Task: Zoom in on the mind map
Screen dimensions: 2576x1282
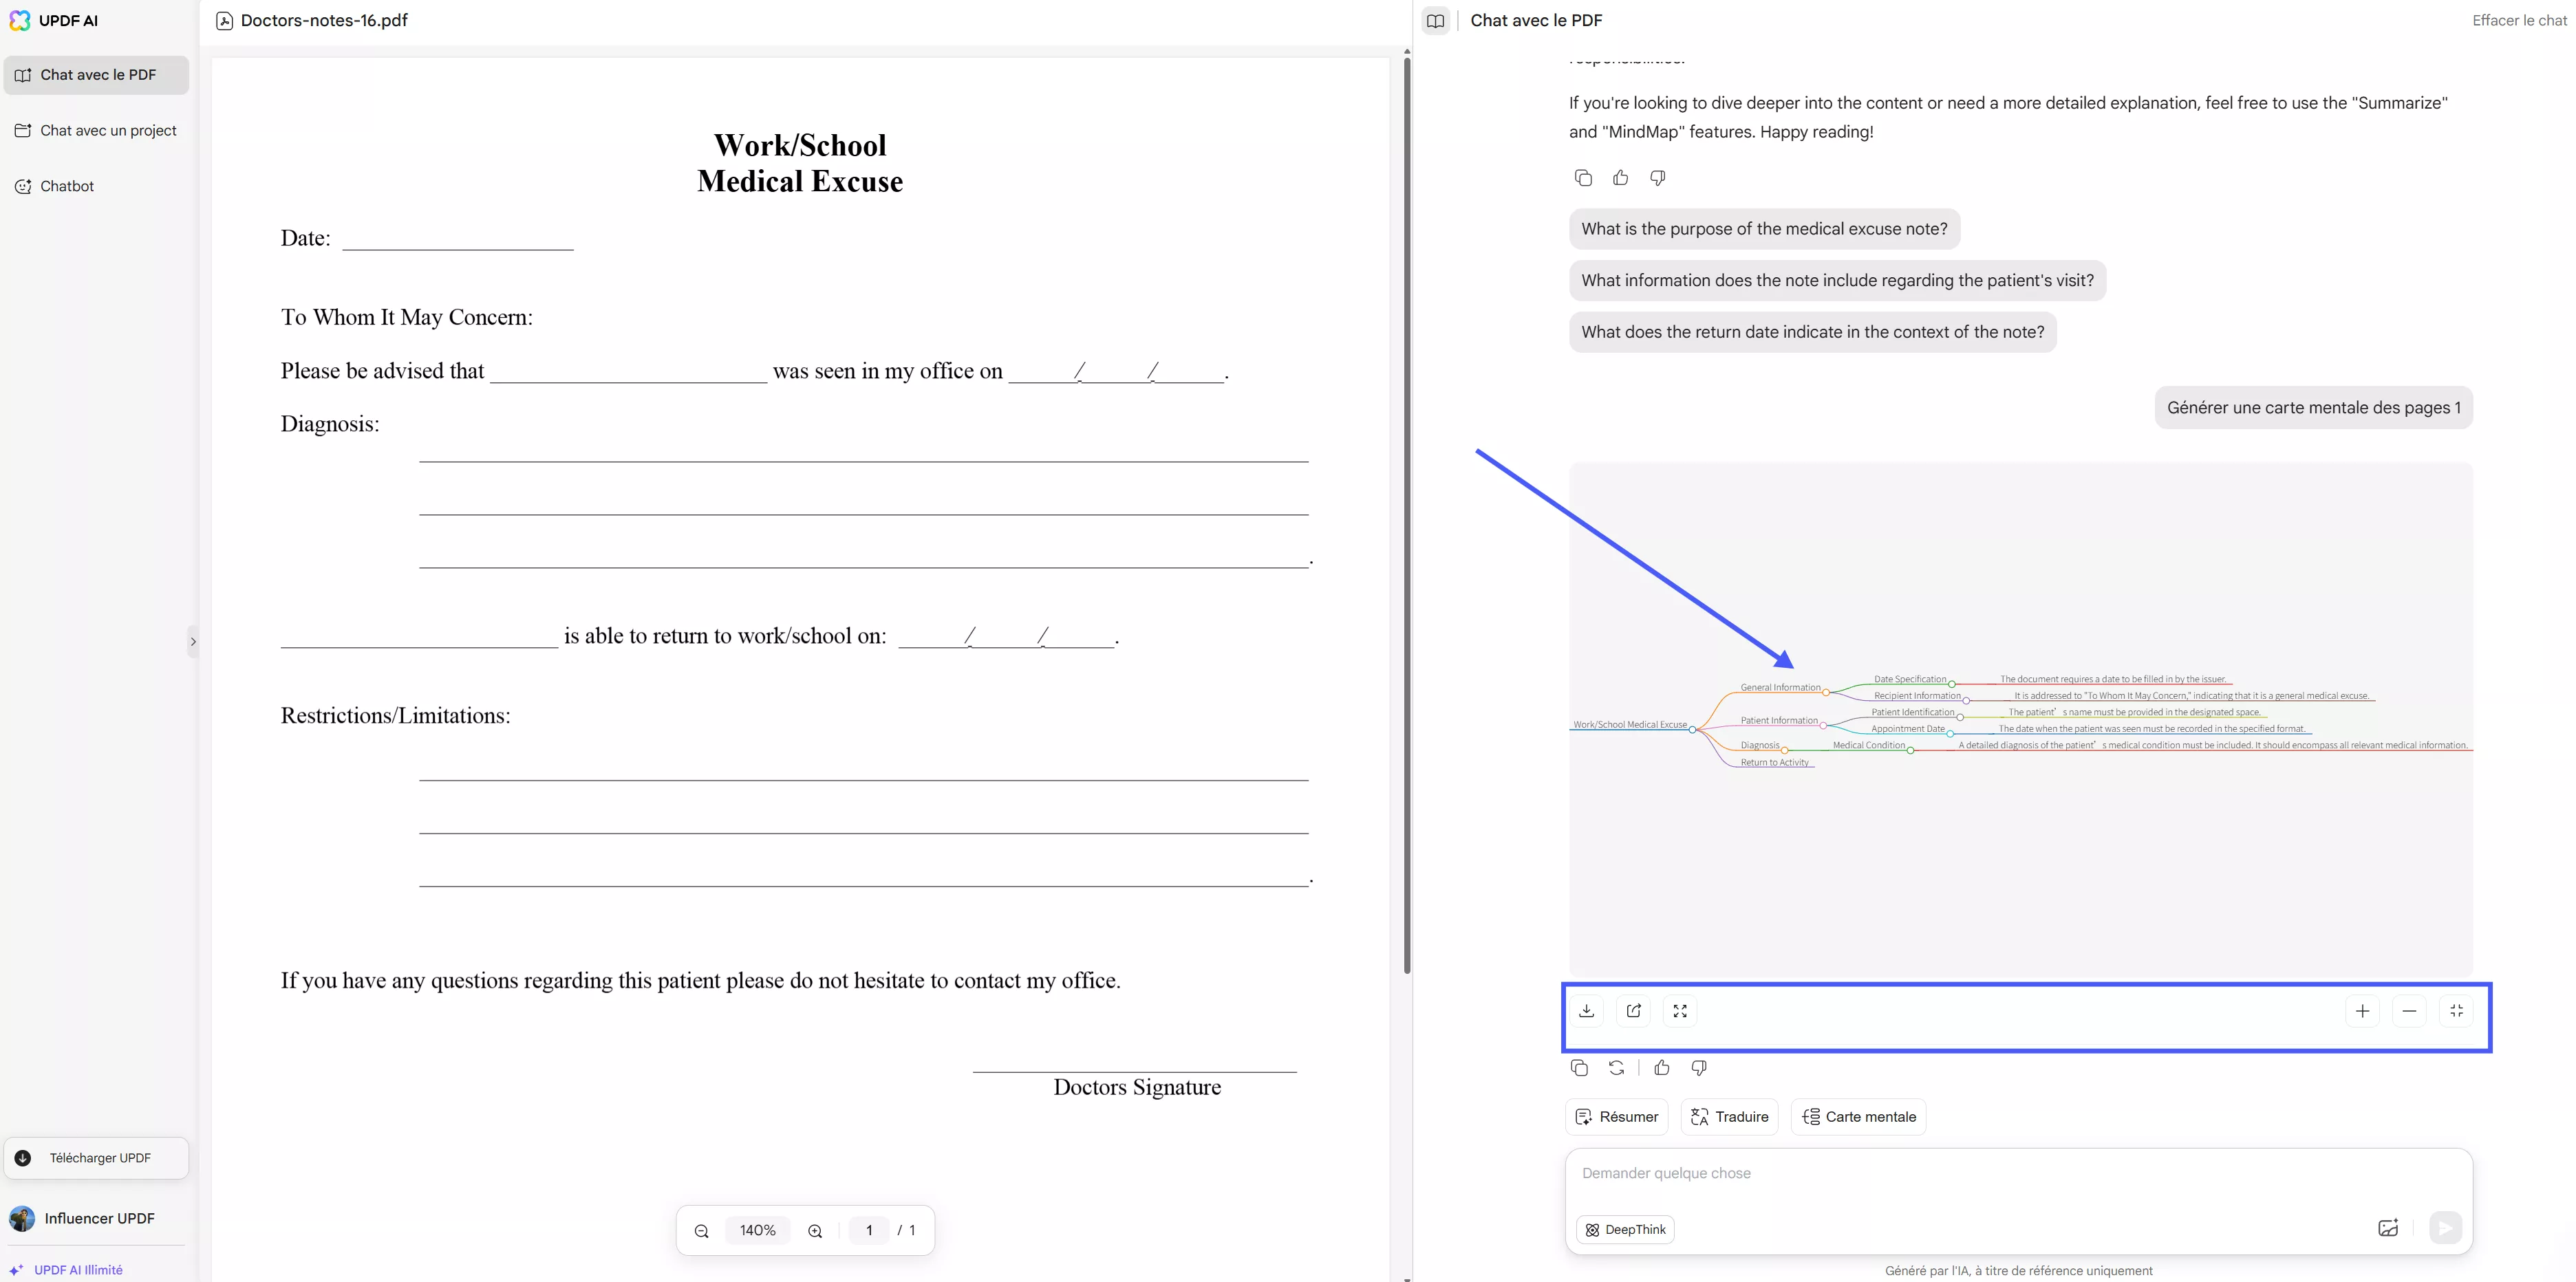Action: [x=2362, y=1011]
